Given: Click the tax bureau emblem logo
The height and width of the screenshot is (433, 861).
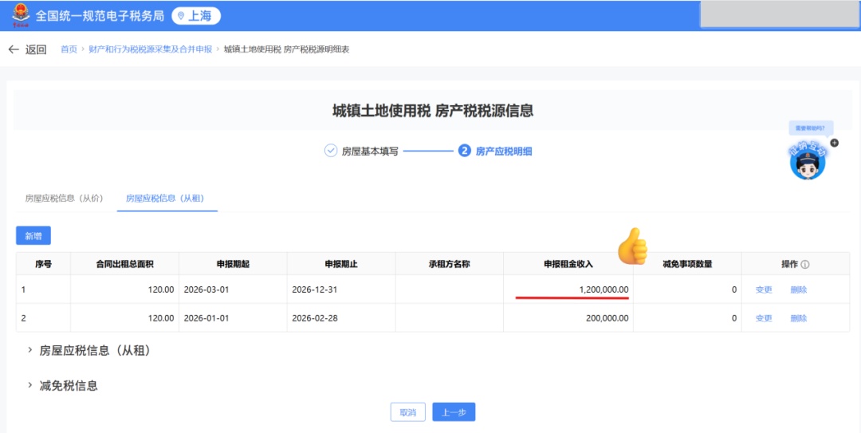Looking at the screenshot, I should 17,15.
